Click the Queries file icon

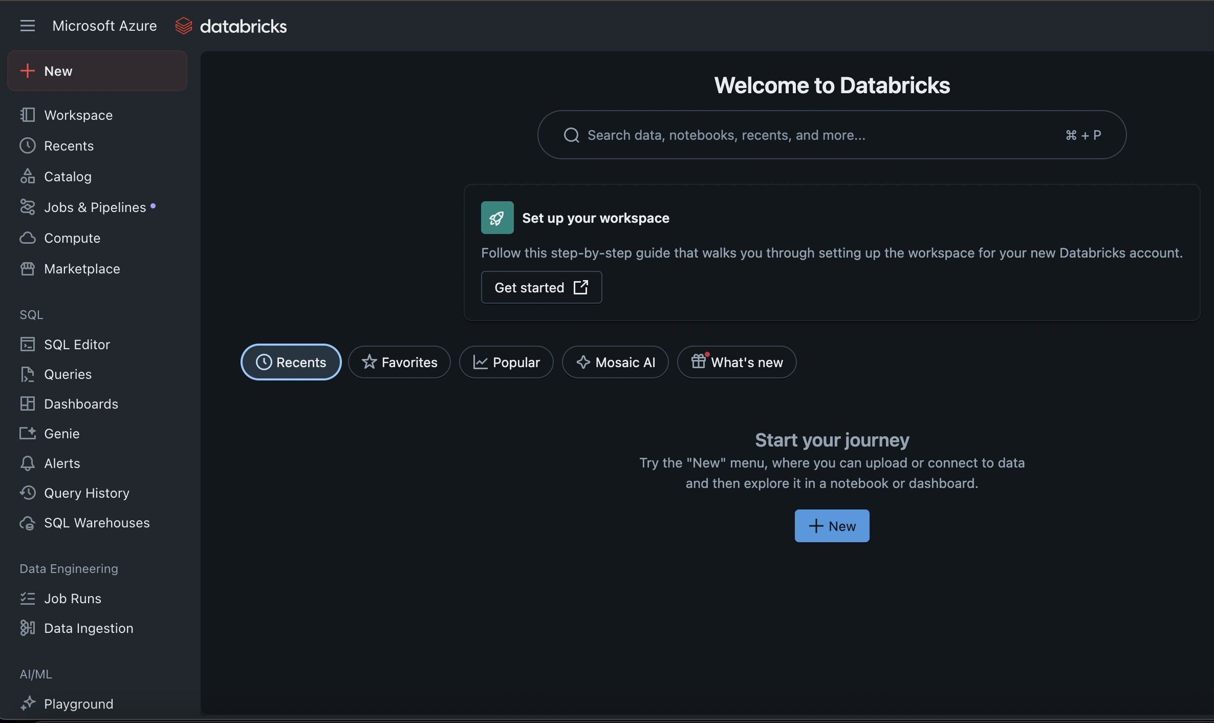tap(28, 374)
